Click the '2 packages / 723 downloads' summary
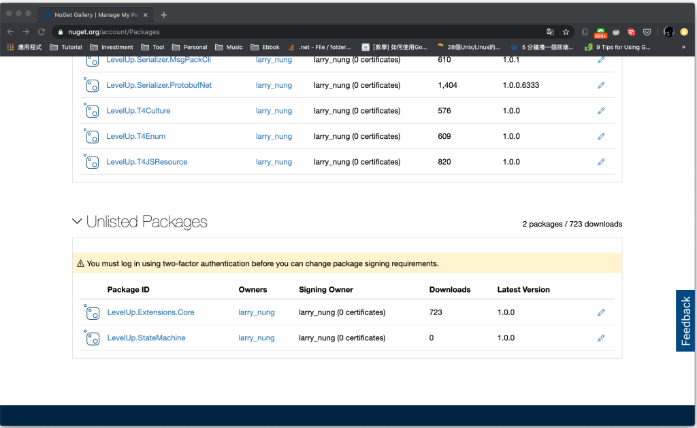The height and width of the screenshot is (428, 697). click(572, 224)
